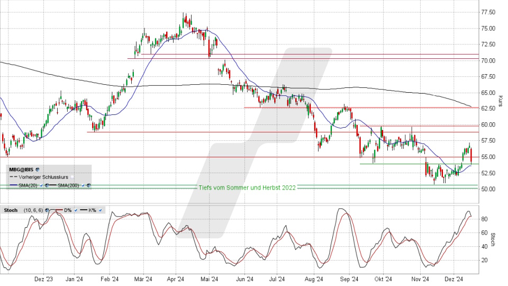
Task: Click the 77.50 price axis label
Action: tap(488, 12)
